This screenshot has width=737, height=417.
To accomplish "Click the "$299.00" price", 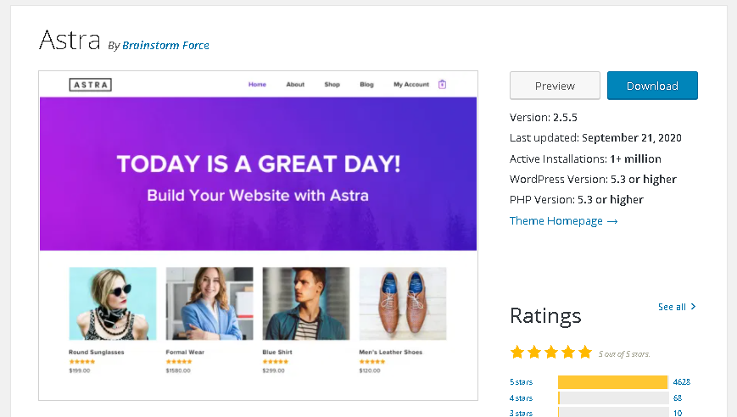I will 274,370.
